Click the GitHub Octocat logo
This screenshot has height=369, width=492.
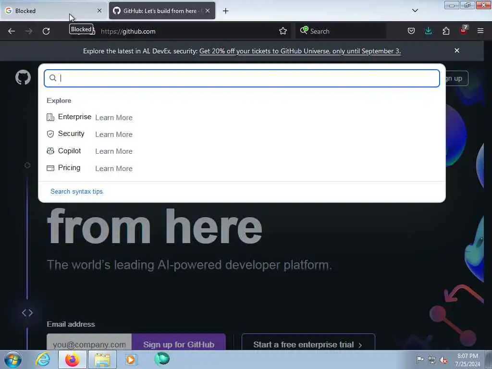[x=23, y=77]
